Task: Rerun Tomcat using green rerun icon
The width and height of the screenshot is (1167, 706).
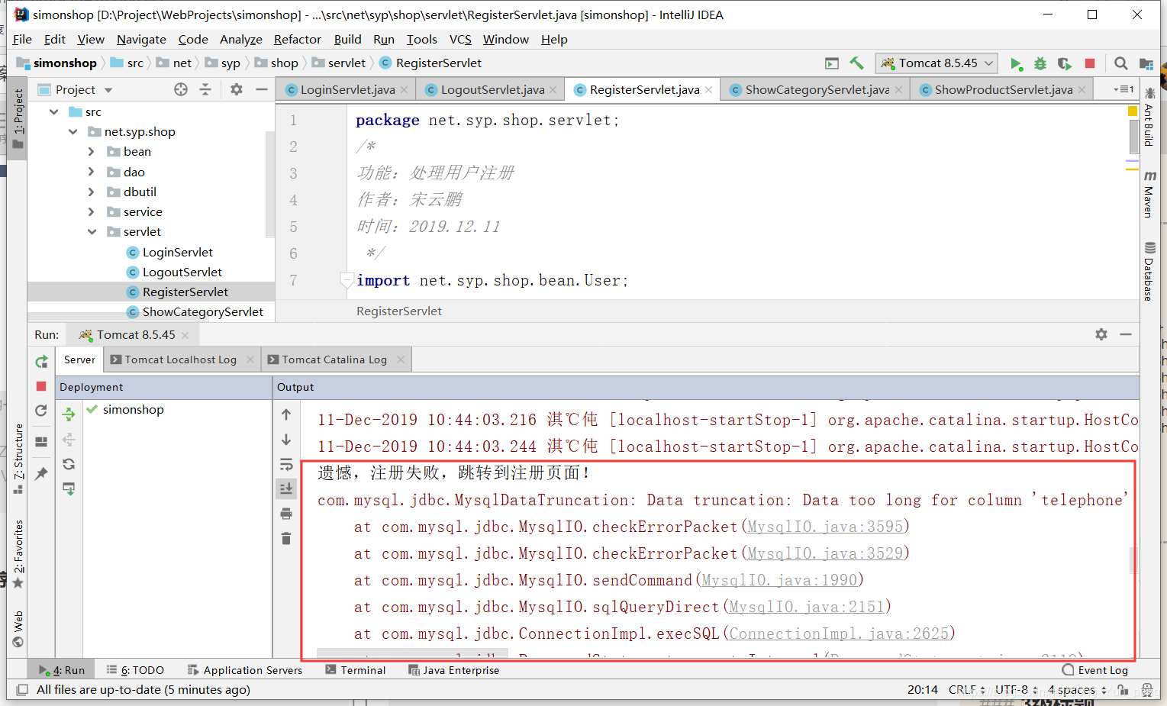Action: click(41, 361)
